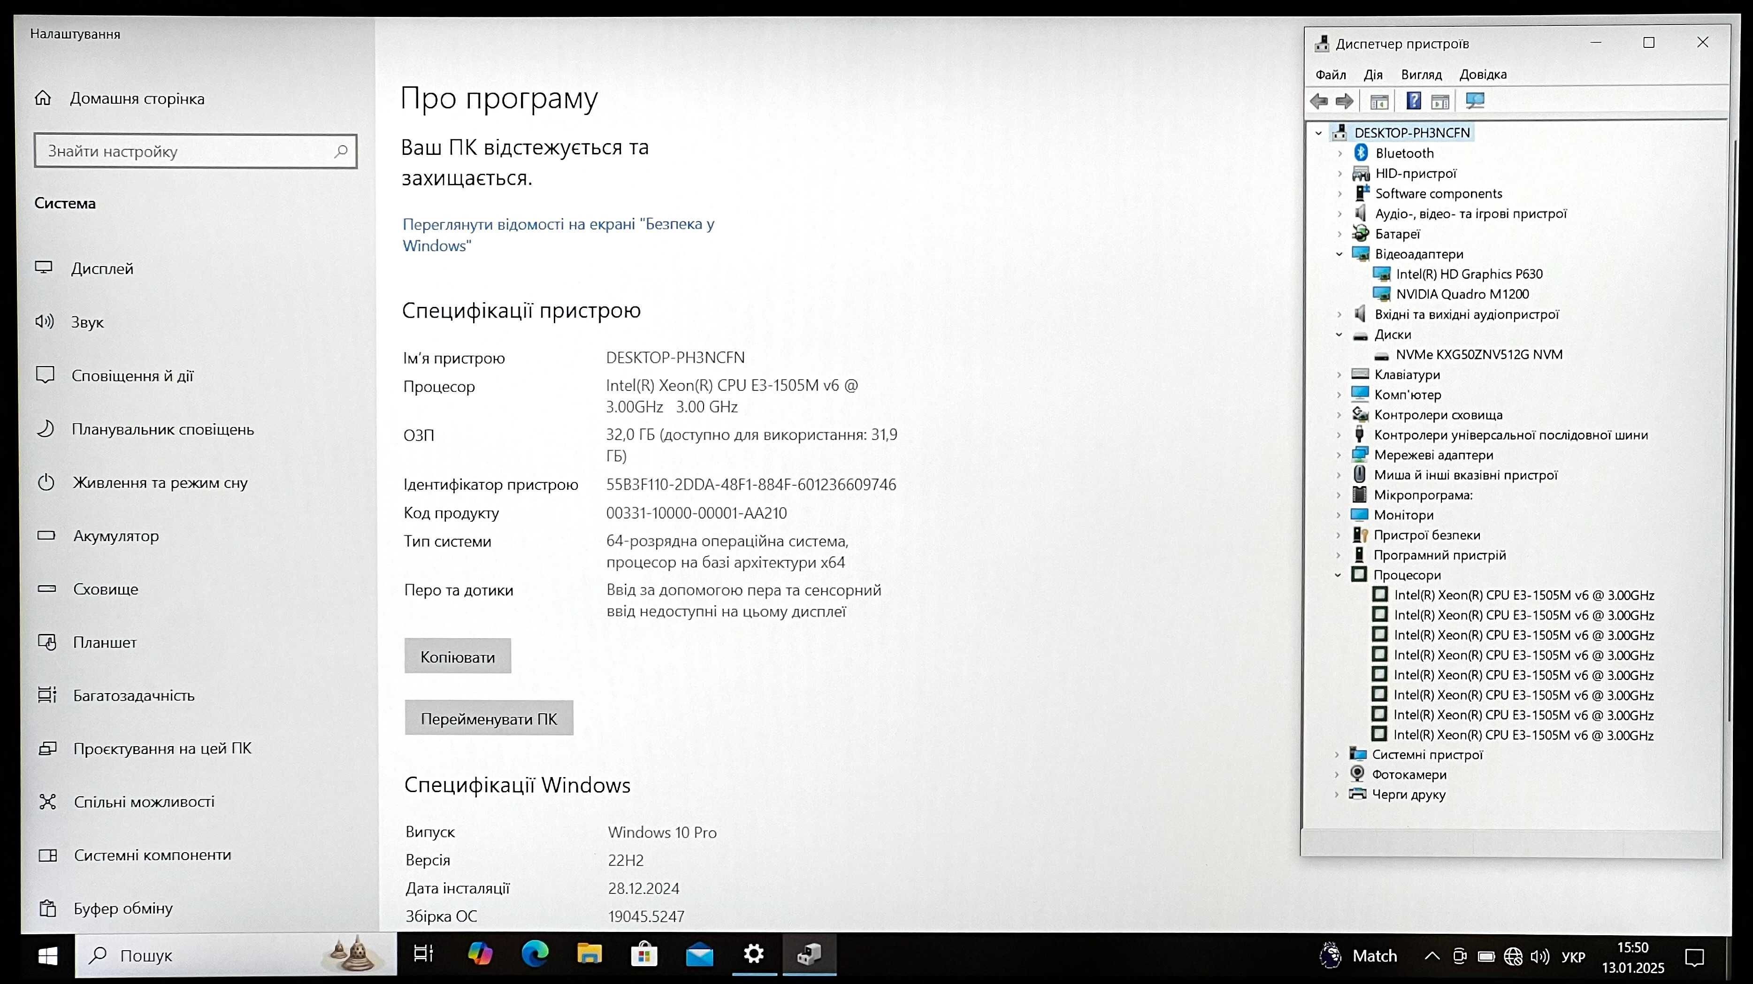The image size is (1753, 984).
Task: Open Home page (Домашня сторінка) in Settings
Action: (120, 99)
